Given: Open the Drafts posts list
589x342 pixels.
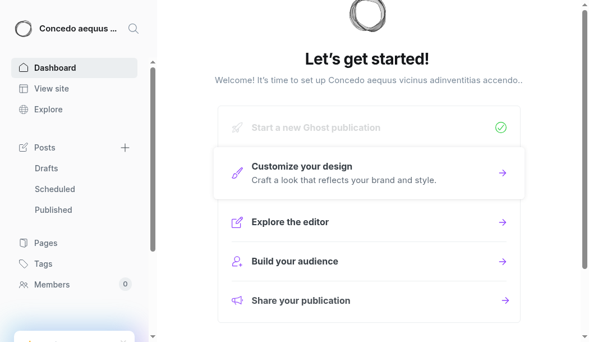Looking at the screenshot, I should (46, 168).
